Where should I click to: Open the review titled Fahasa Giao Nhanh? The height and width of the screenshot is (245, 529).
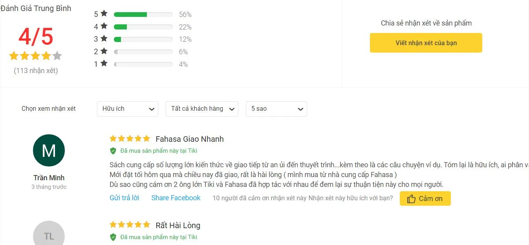pyautogui.click(x=190, y=139)
